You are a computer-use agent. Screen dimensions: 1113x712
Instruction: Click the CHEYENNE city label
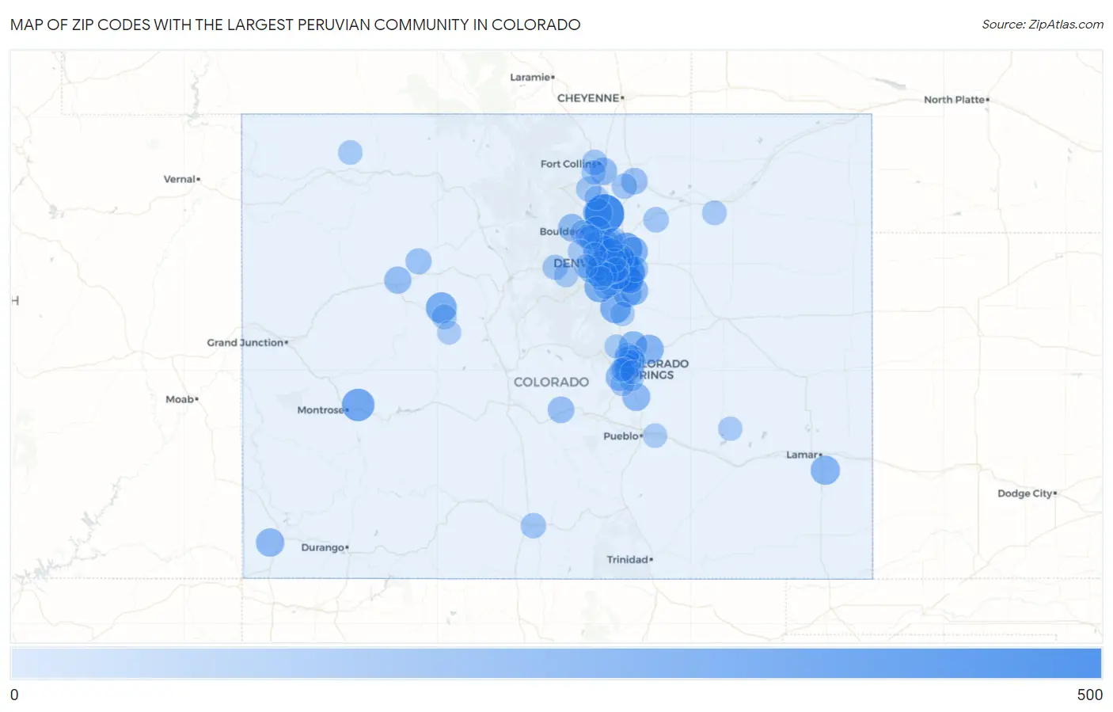point(588,98)
